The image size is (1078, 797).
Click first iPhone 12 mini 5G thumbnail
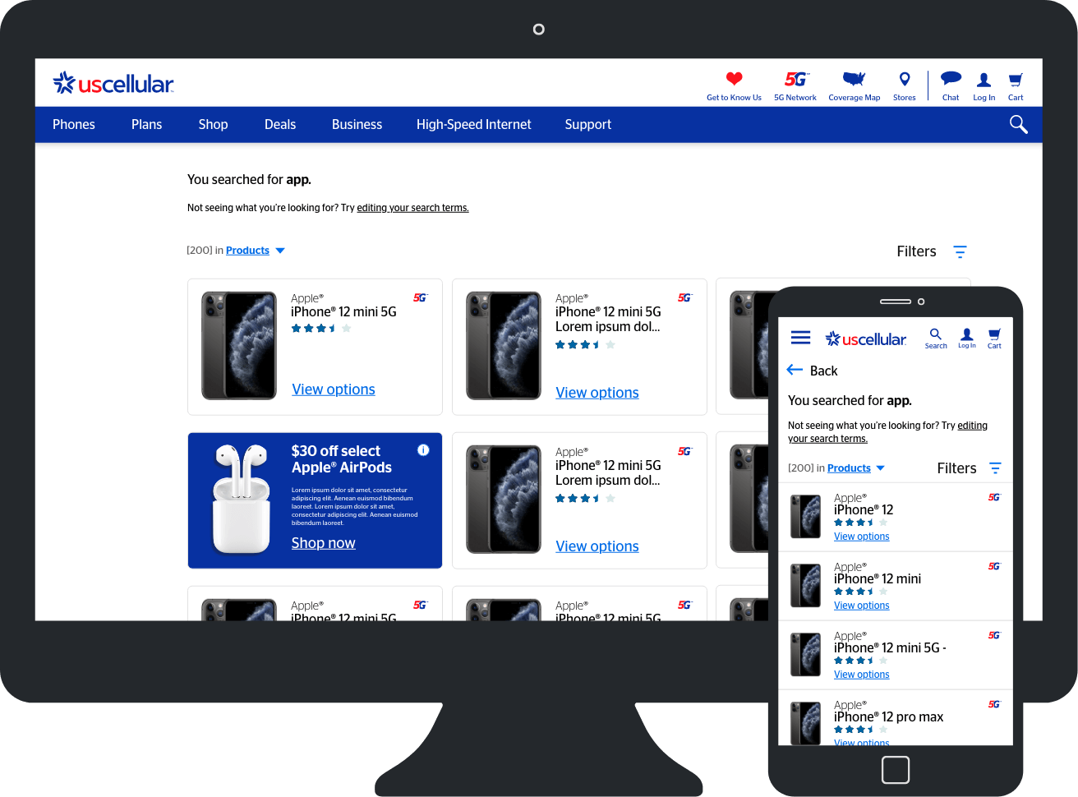(239, 346)
